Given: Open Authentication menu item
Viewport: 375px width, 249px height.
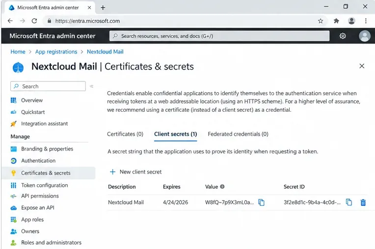Looking at the screenshot, I should pyautogui.click(x=38, y=161).
